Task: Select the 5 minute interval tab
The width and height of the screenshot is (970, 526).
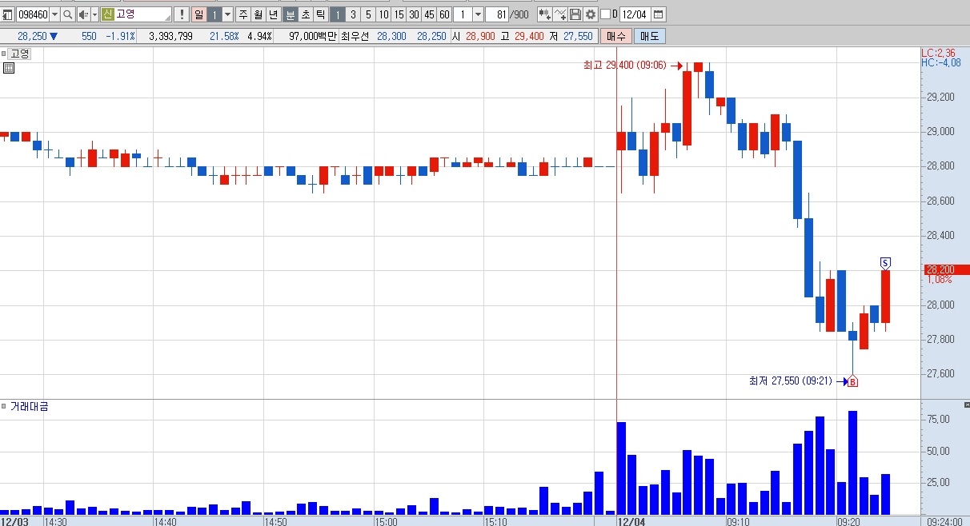Action: click(x=368, y=14)
